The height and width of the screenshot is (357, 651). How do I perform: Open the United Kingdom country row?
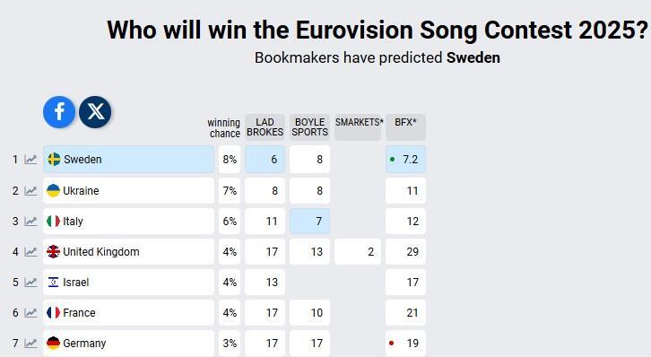[x=129, y=252]
